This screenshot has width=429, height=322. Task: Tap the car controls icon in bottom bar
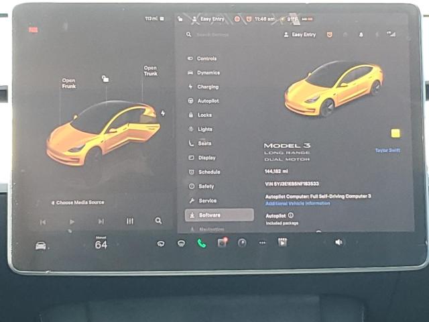click(x=41, y=246)
